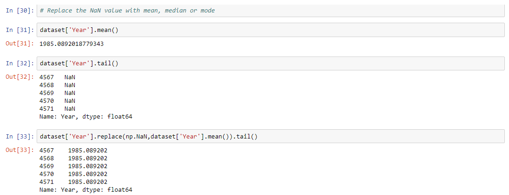Click the In [30] prompt label
Viewport: 509px width, 195px height.
click(19, 10)
